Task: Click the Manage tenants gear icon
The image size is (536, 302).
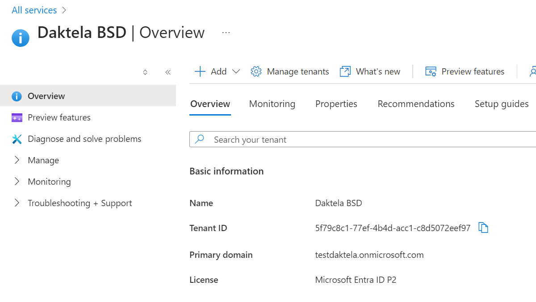Action: point(256,71)
